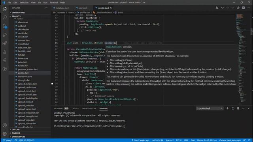253x142 pixels.
Task: Open editor more actions ellipsis
Action: (249, 8)
